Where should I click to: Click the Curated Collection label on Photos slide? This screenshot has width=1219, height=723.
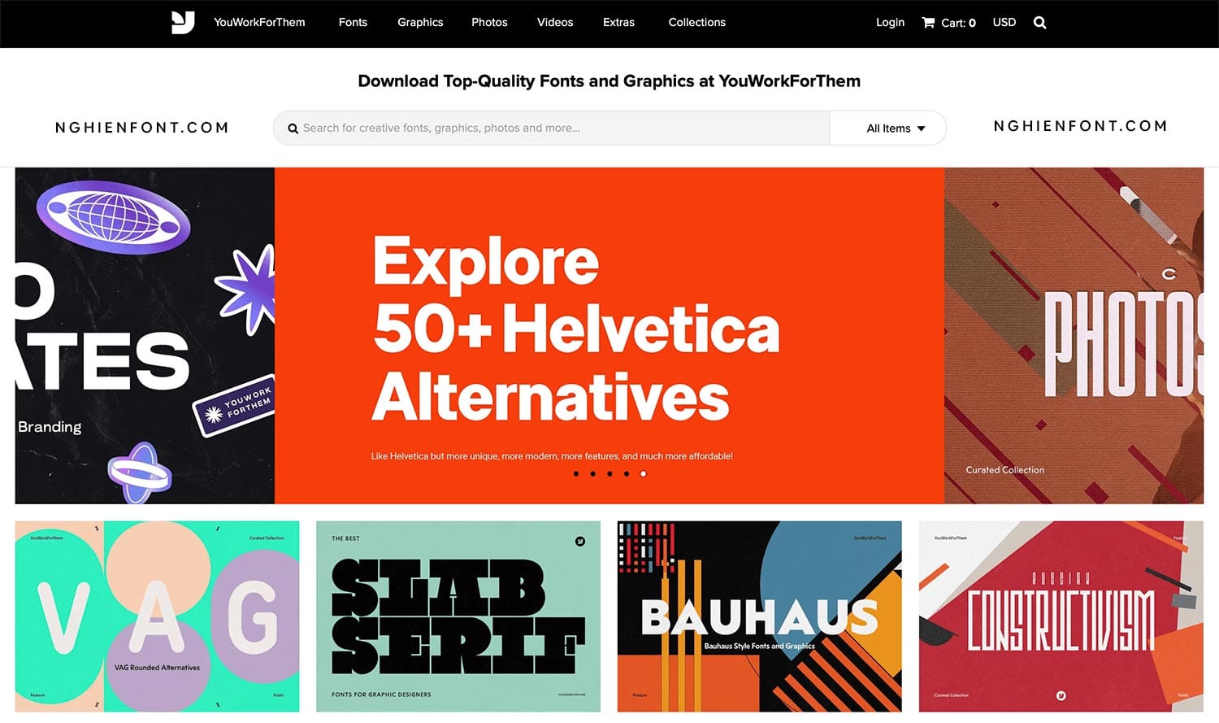pos(1004,470)
